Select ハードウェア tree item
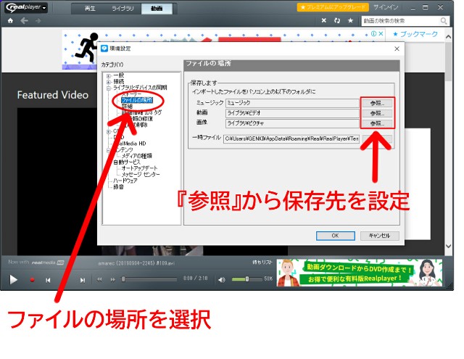This screenshot has width=464, height=359. coord(125,181)
